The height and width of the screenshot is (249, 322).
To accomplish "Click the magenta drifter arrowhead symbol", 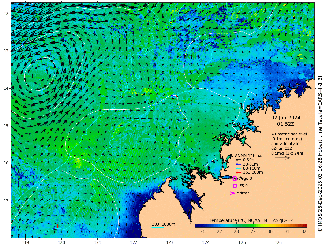I will [232, 193].
